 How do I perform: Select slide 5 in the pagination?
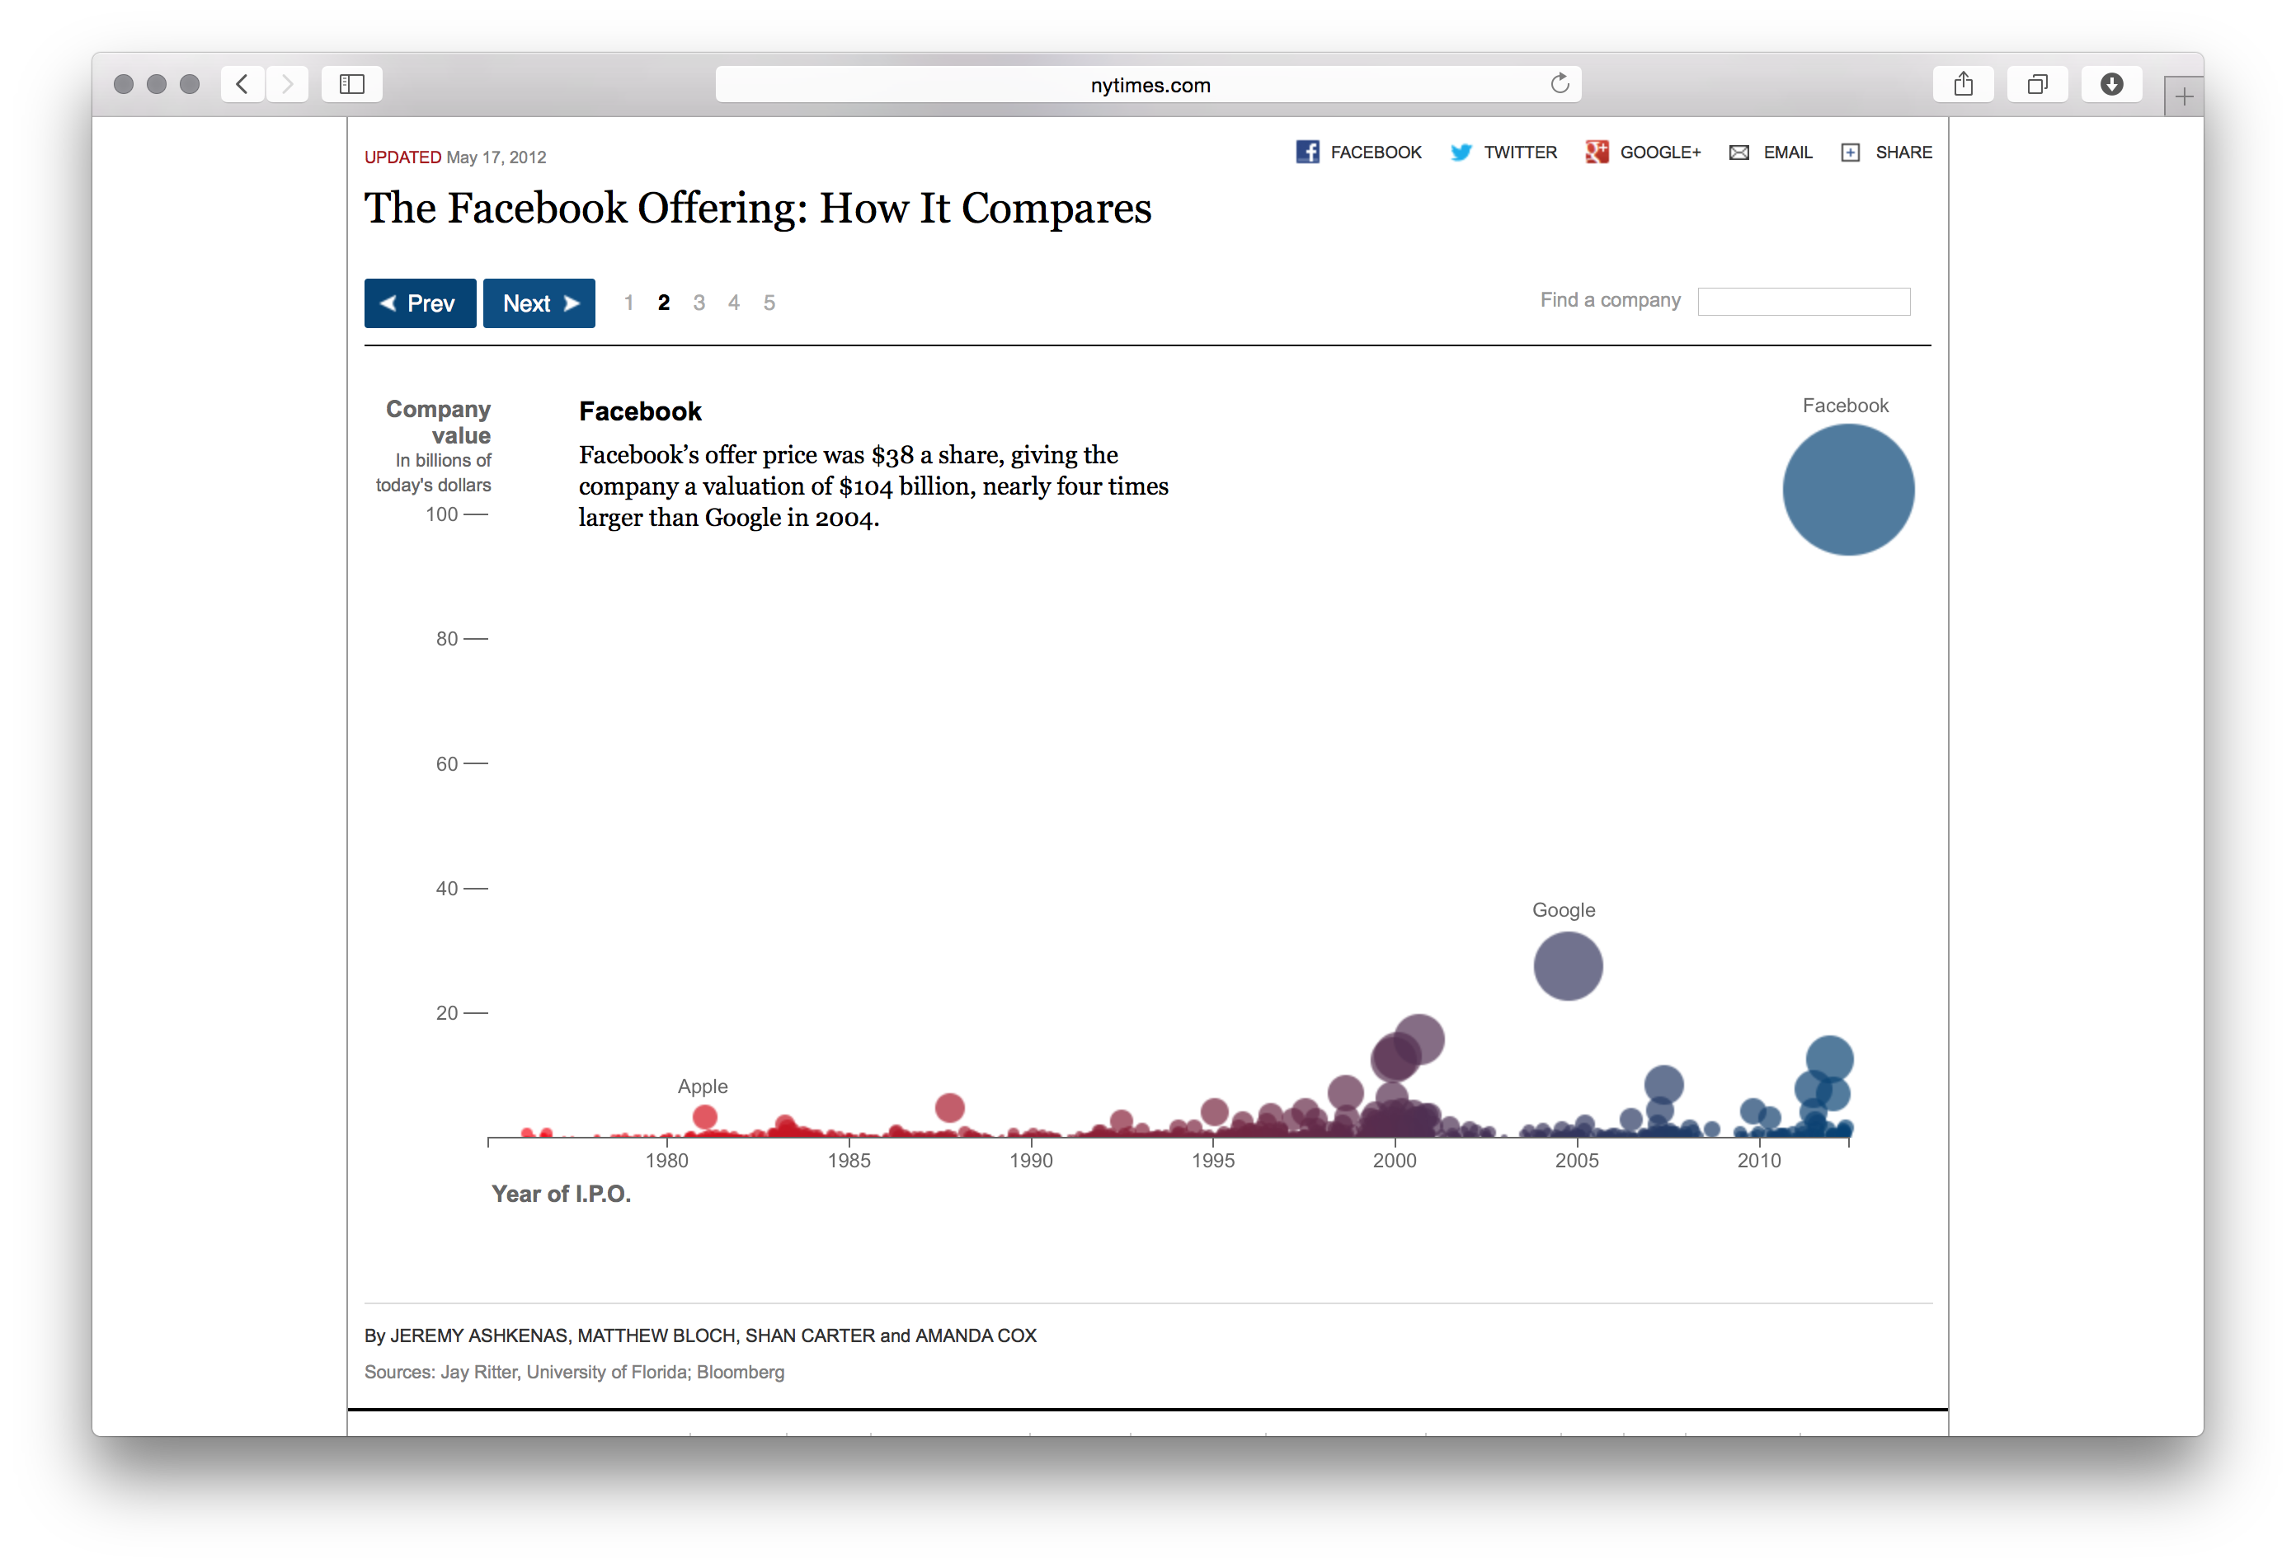coord(769,303)
